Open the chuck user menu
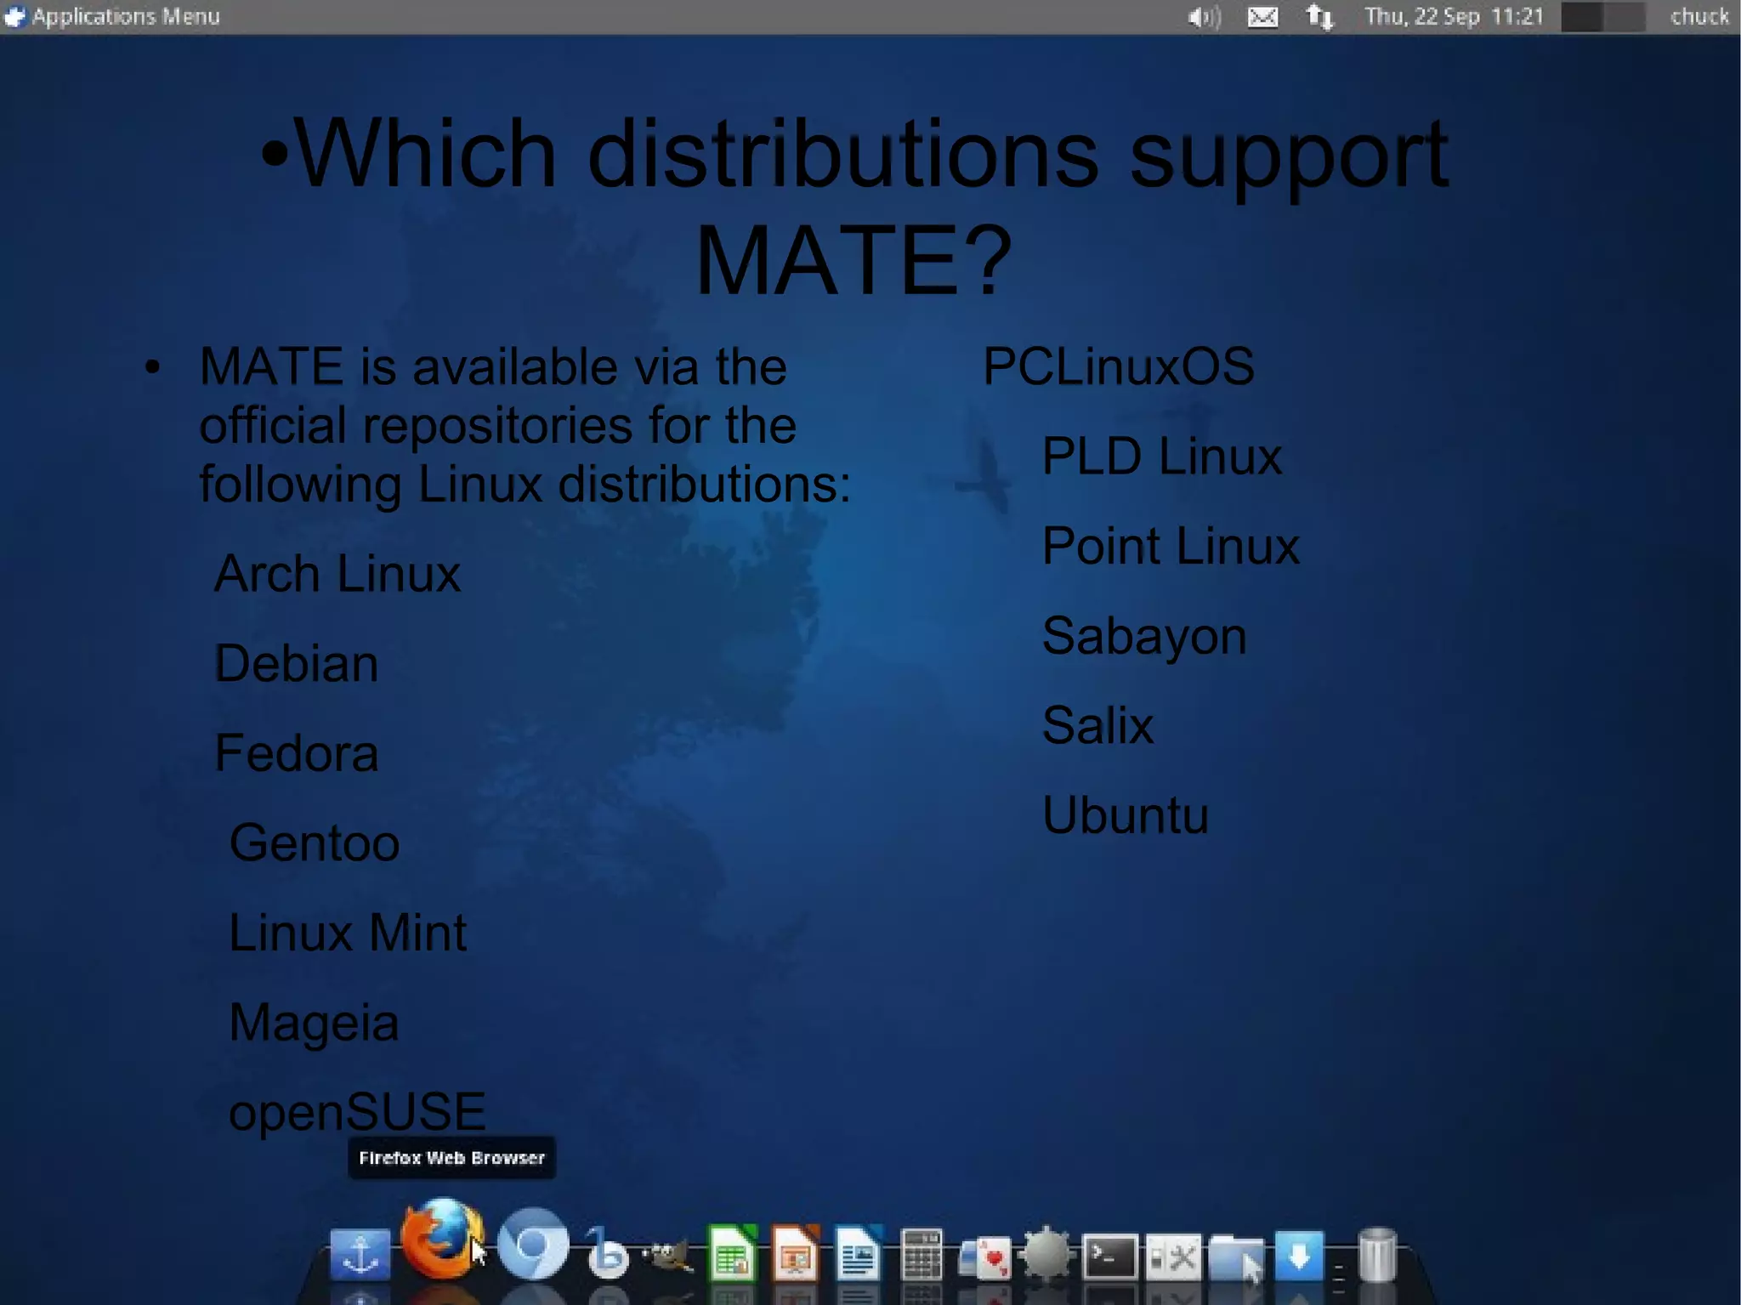This screenshot has height=1305, width=1741. tap(1698, 17)
